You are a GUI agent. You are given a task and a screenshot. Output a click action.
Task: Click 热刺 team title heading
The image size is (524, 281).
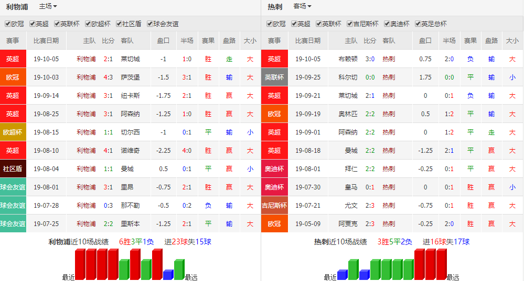click(275, 7)
